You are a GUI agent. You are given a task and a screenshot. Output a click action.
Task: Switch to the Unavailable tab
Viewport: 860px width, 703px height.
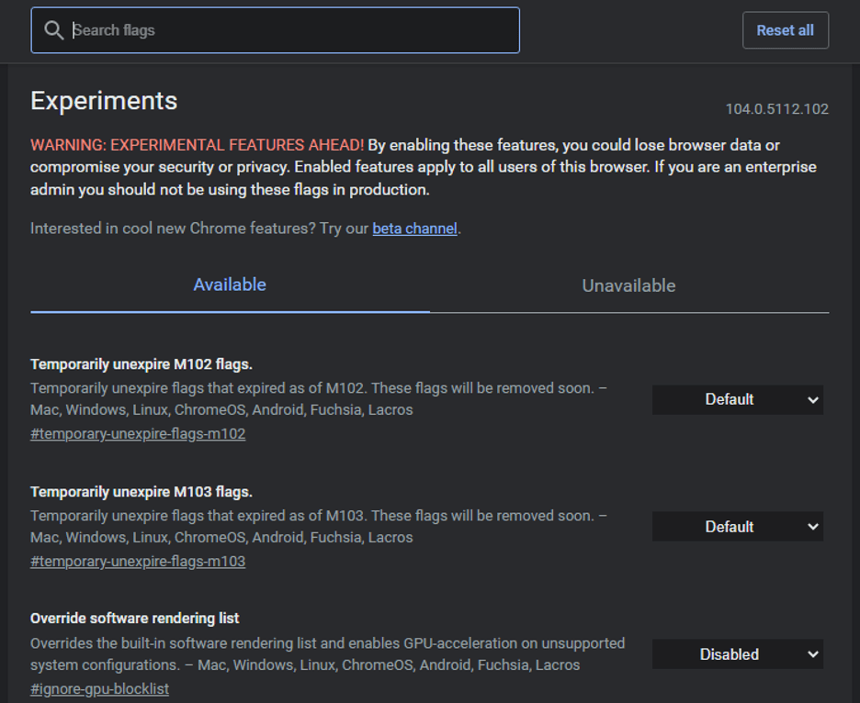pos(628,285)
